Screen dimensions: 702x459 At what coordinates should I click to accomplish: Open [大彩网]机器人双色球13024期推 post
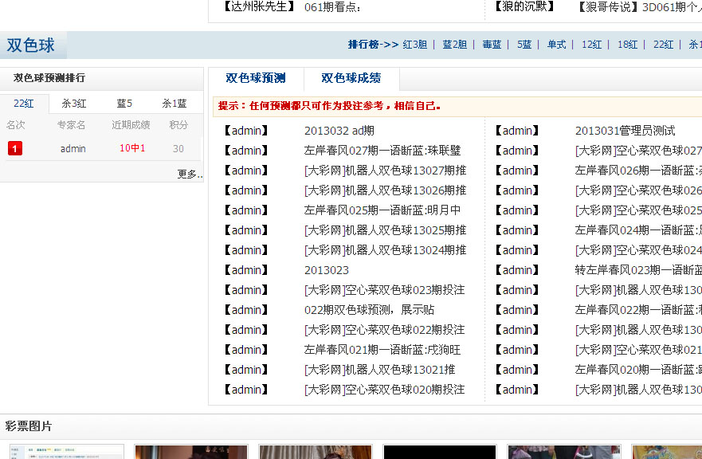coord(385,250)
